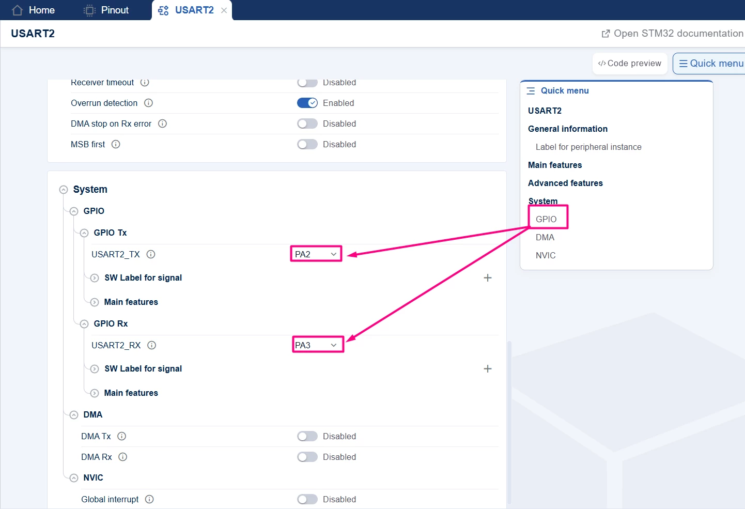Screen dimensions: 745x509
Task: Click the USART2 page title
Action: pos(33,34)
